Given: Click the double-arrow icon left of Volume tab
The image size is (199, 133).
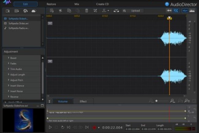Looking at the screenshot, I should pos(50,101).
